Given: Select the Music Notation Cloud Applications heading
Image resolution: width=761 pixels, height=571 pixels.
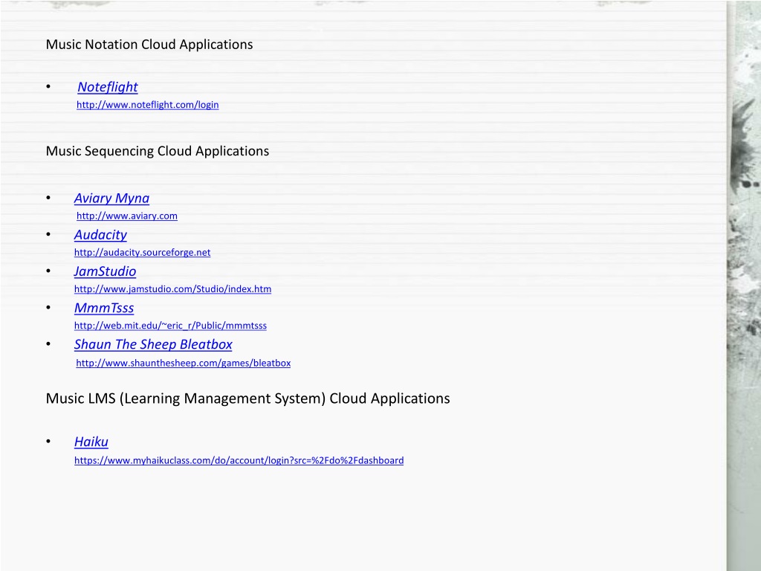Looking at the screenshot, I should click(149, 45).
